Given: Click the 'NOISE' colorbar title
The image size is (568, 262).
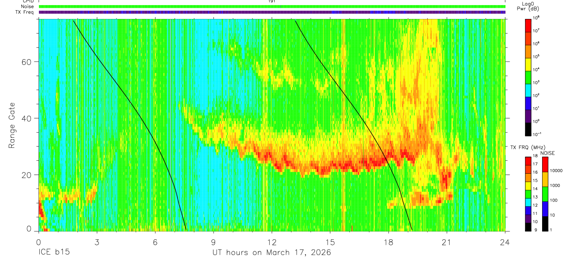Looking at the screenshot, I should click(547, 153).
